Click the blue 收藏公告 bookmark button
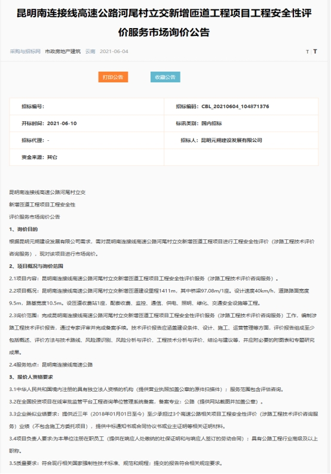 coord(165,77)
